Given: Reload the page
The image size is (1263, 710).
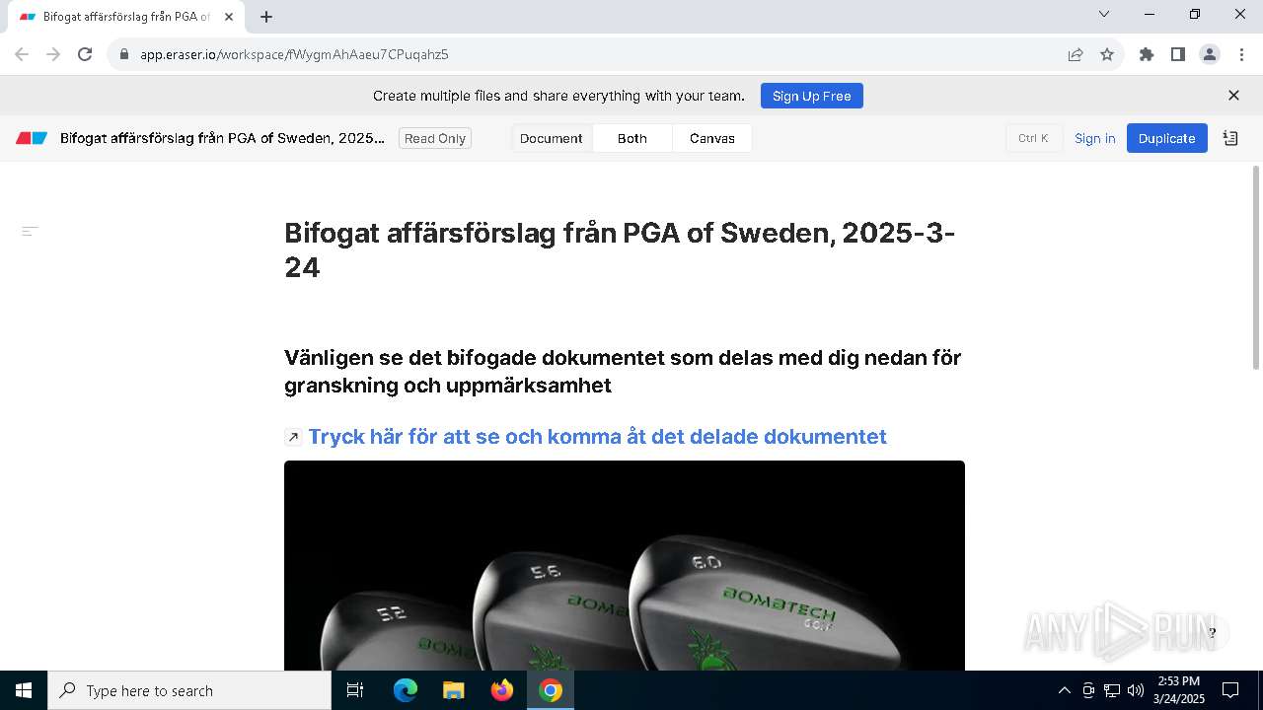Looking at the screenshot, I should click(x=85, y=54).
